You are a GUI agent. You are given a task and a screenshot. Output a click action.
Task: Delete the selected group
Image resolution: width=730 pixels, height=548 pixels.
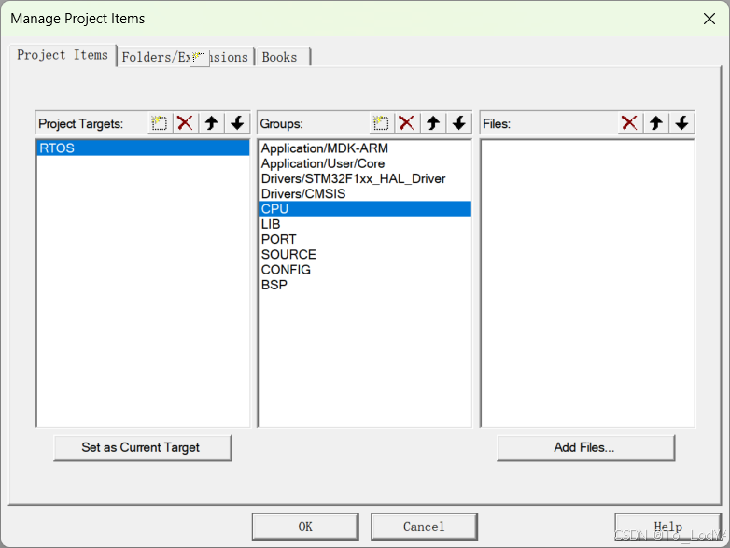pyautogui.click(x=407, y=123)
